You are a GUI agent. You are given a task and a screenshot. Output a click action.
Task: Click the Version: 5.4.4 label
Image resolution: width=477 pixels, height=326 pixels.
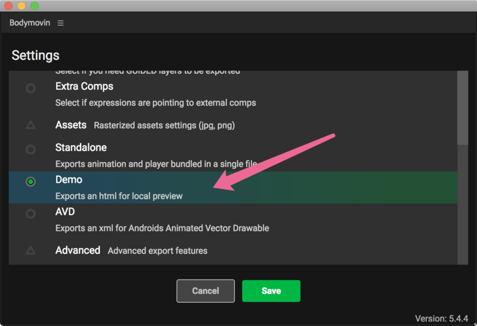(x=442, y=318)
